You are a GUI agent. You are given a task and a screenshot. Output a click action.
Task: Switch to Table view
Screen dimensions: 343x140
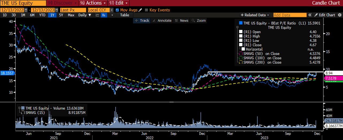(125, 15)
